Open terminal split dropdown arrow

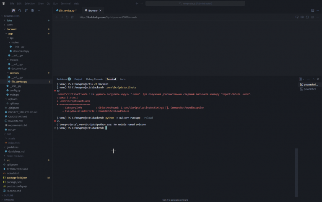303,79
